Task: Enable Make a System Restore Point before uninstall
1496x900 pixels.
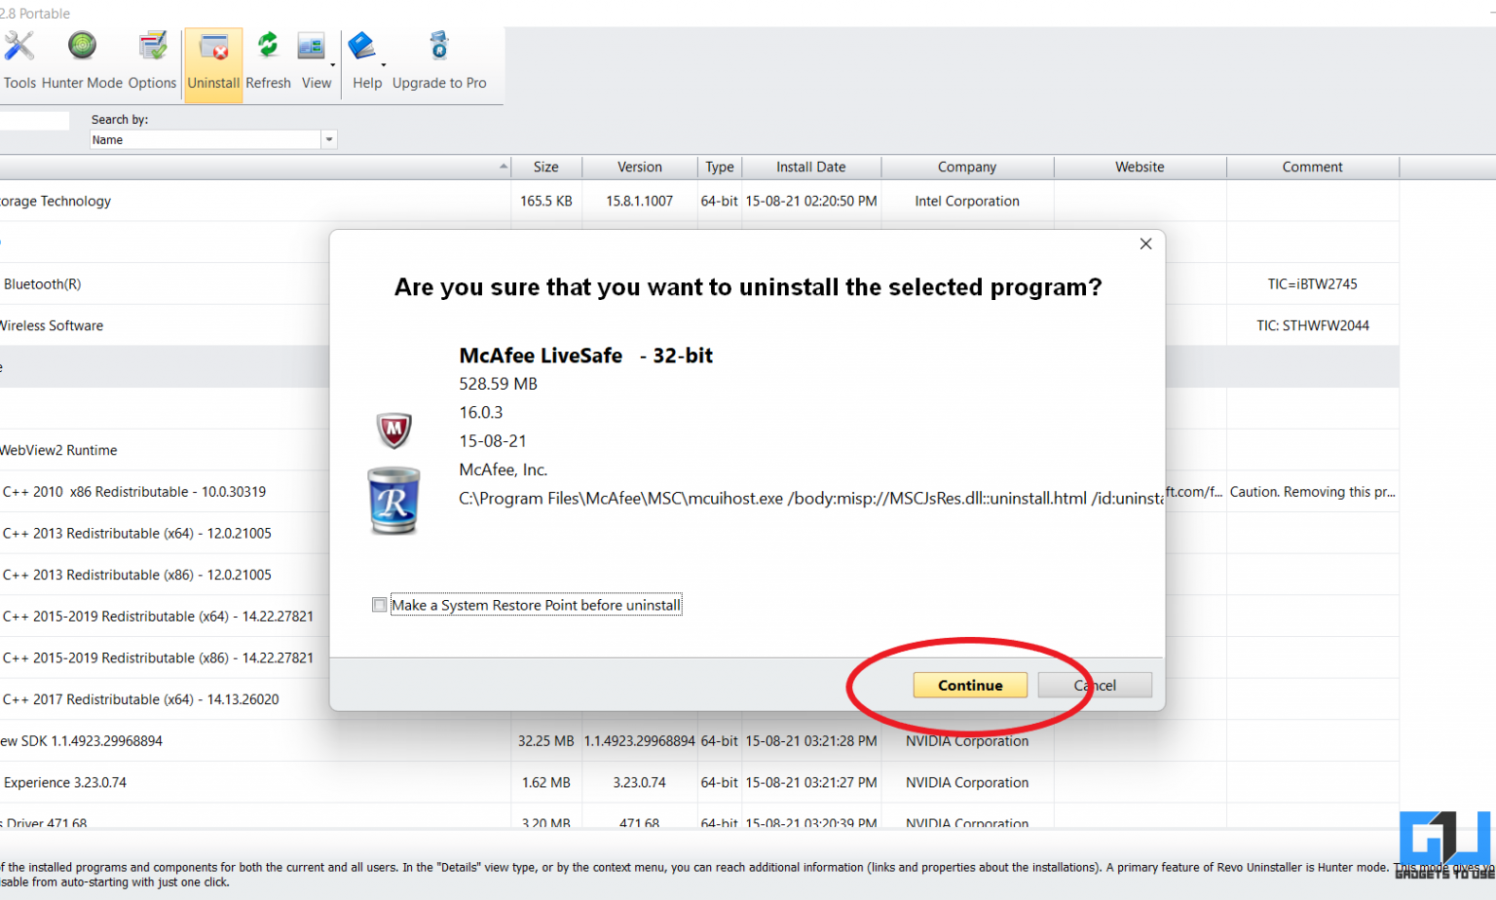Action: [379, 604]
